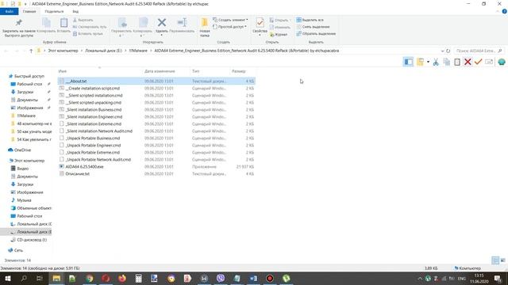
Task: Open the Windows Start menu
Action: click(x=7, y=278)
